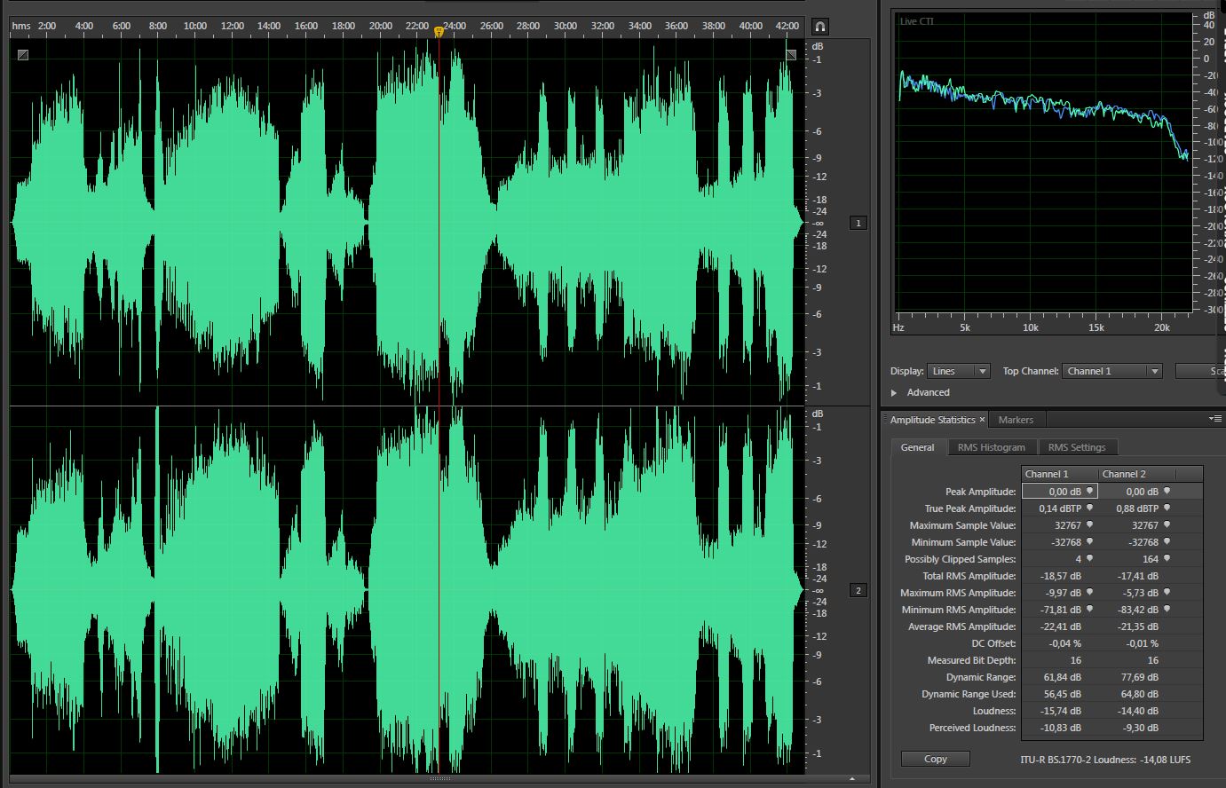Click the fade-out handle on the waveform

791,55
